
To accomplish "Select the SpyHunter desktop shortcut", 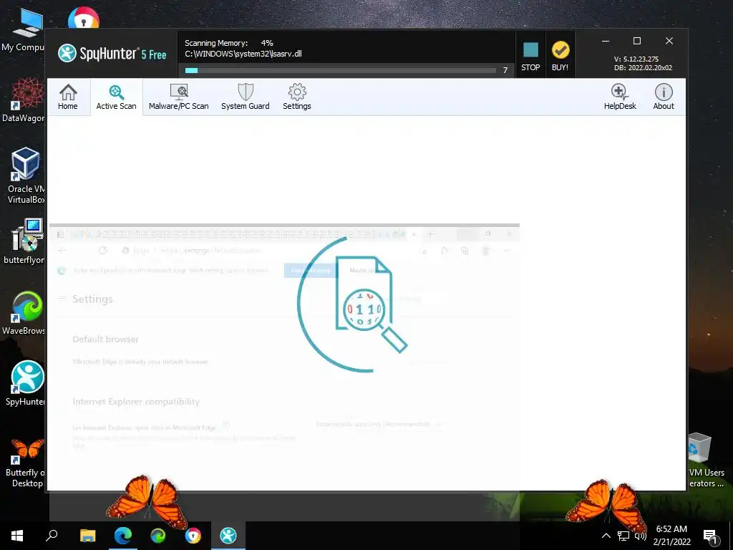I will tap(26, 383).
